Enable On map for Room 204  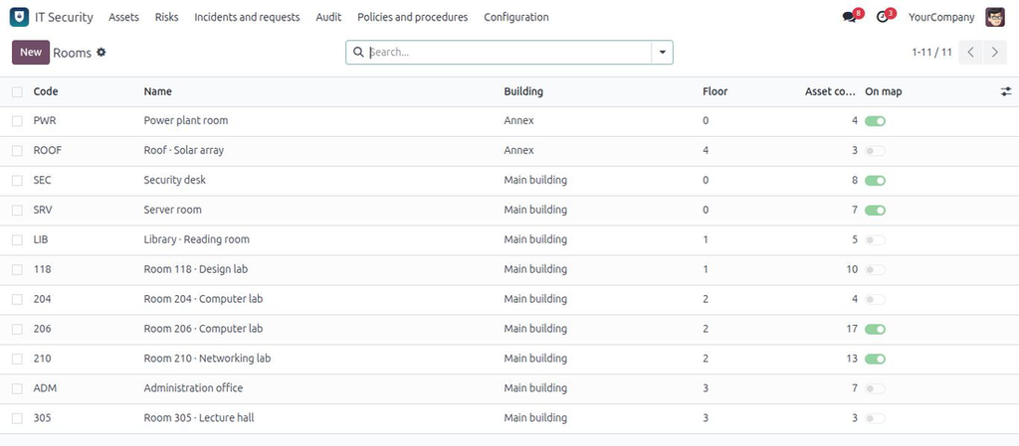pos(875,300)
